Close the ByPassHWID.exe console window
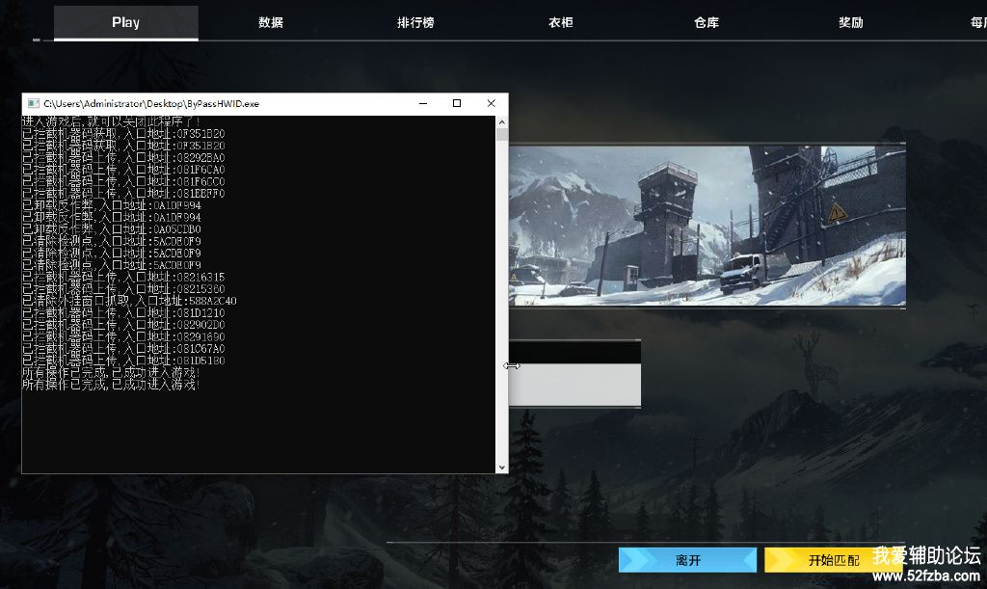Image resolution: width=987 pixels, height=589 pixels. [x=492, y=103]
